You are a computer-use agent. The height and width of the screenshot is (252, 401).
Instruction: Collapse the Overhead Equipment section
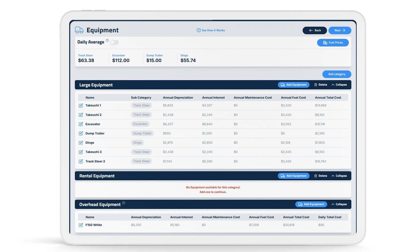[x=339, y=204]
